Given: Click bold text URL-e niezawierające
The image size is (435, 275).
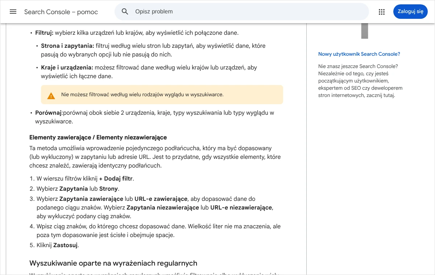Looking at the screenshot, I should pos(241,208).
